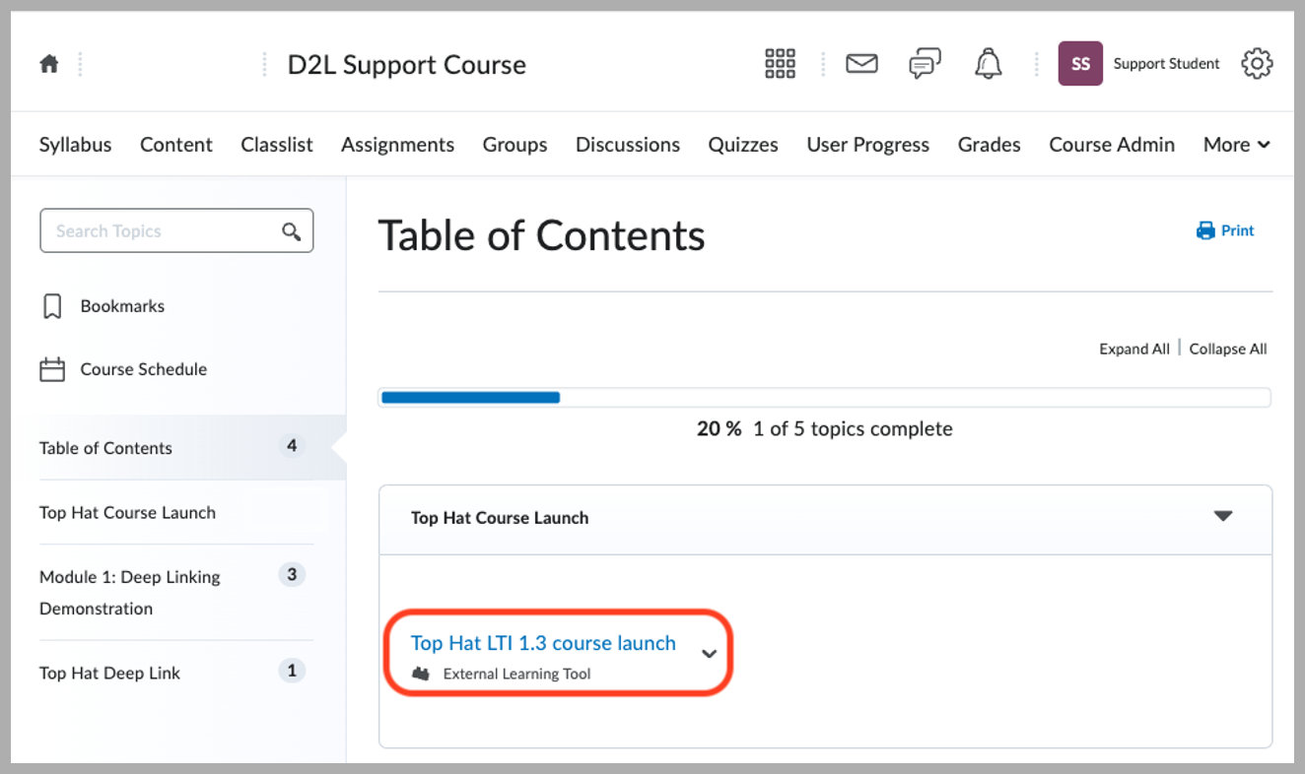Click Expand All
Viewport: 1305px width, 774px height.
coord(1134,349)
